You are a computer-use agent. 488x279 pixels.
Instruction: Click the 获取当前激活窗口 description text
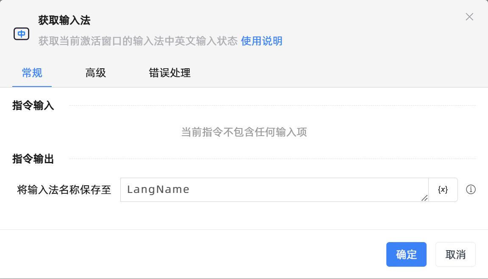(x=138, y=41)
